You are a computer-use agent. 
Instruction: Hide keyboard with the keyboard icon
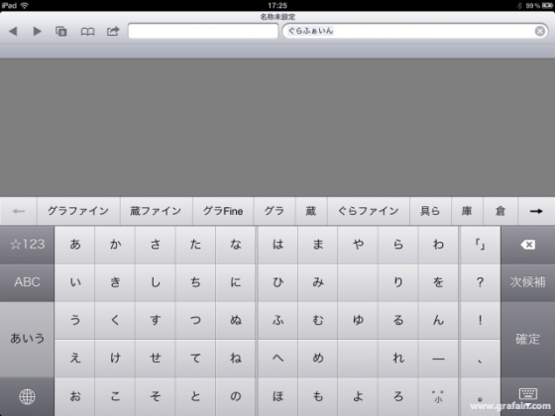click(x=527, y=396)
